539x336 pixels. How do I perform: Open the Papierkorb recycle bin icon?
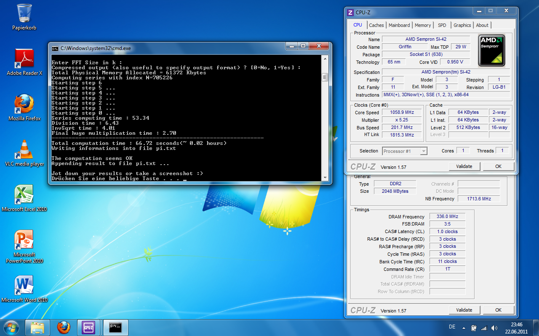point(24,17)
